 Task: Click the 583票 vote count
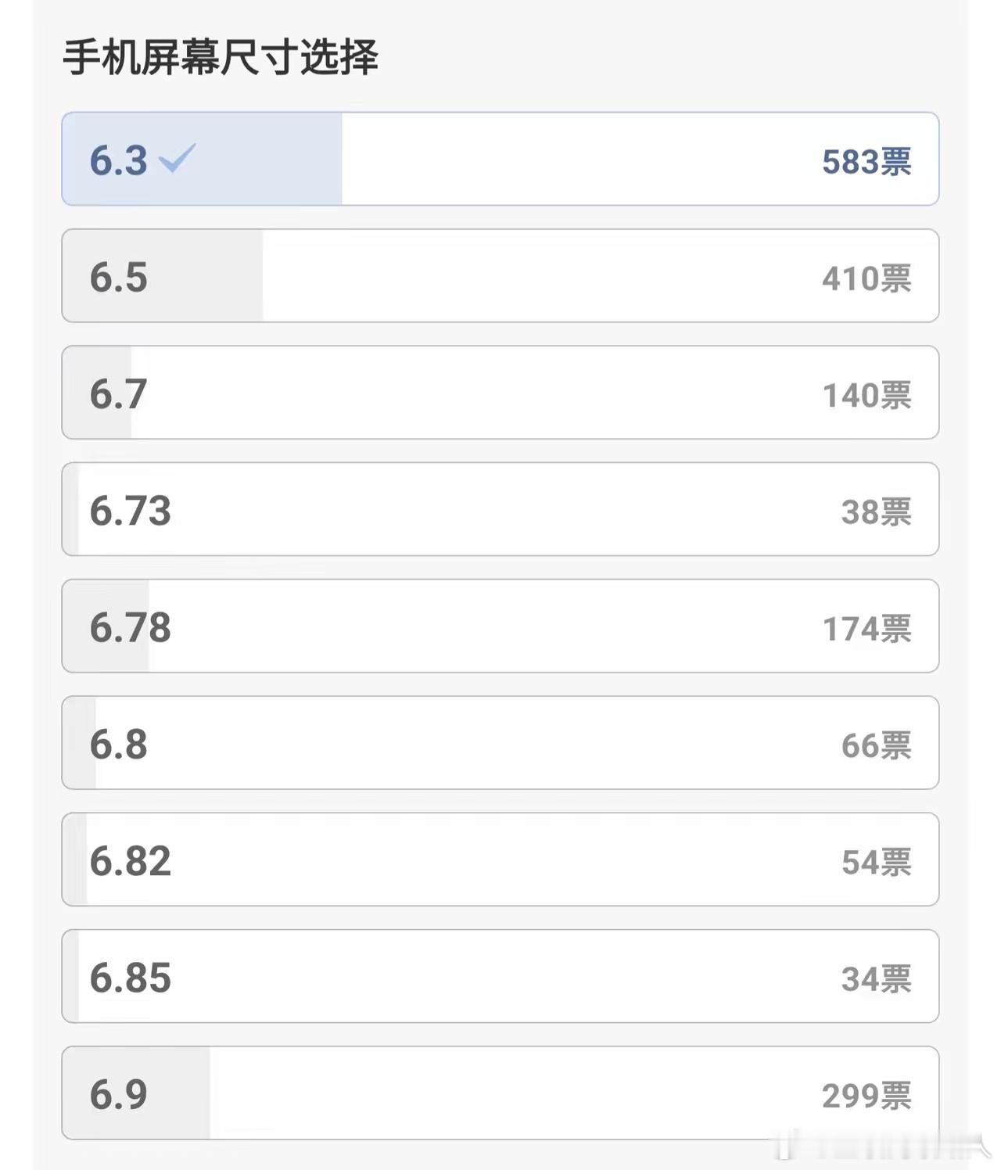(x=866, y=162)
